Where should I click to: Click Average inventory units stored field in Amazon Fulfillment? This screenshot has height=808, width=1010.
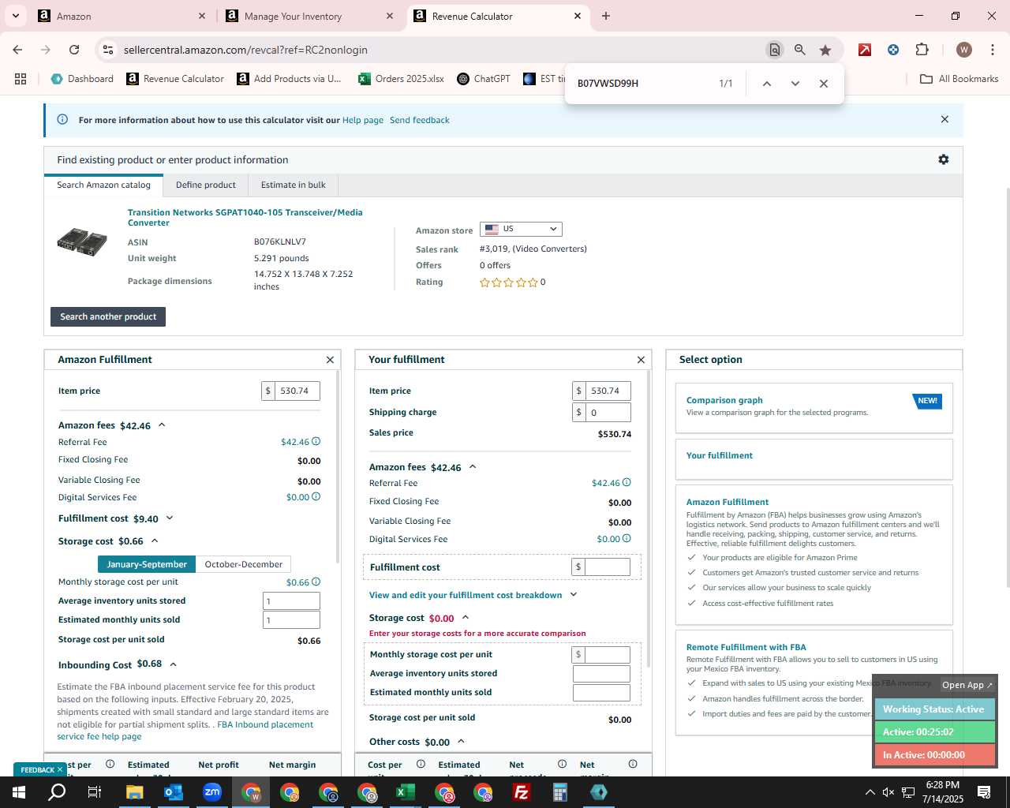[x=291, y=600]
